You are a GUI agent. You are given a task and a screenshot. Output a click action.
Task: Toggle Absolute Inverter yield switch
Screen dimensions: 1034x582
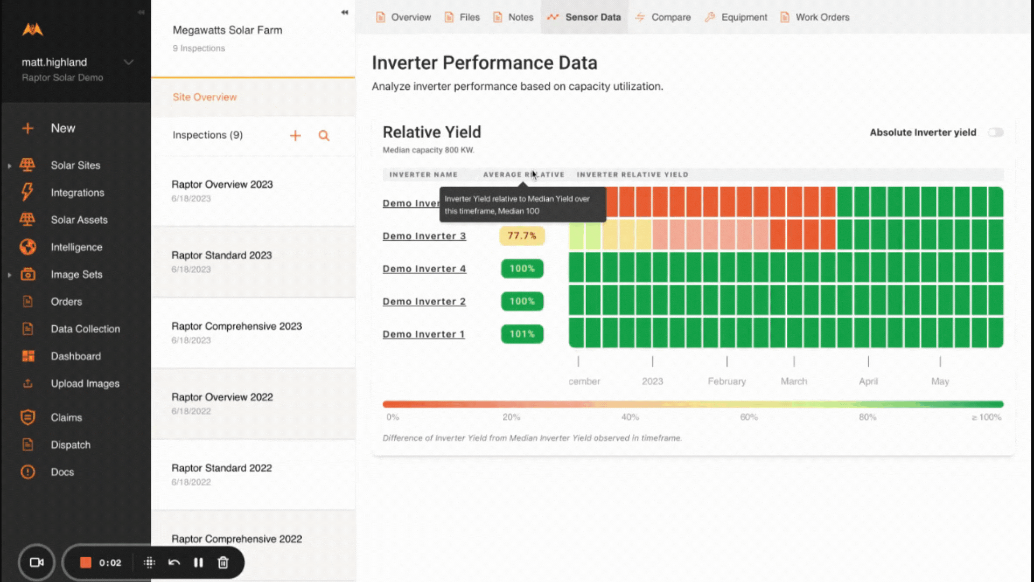pos(995,133)
